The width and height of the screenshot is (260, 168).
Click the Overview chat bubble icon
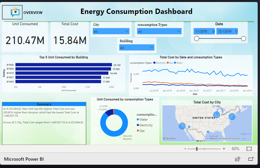[x=14, y=12]
